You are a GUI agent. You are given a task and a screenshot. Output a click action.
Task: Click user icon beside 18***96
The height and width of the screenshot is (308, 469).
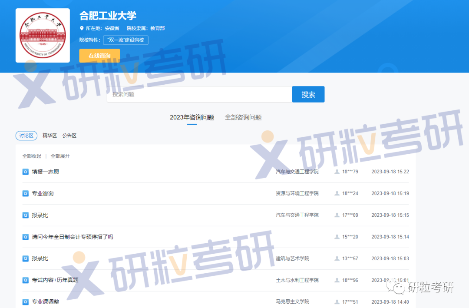tap(337, 280)
